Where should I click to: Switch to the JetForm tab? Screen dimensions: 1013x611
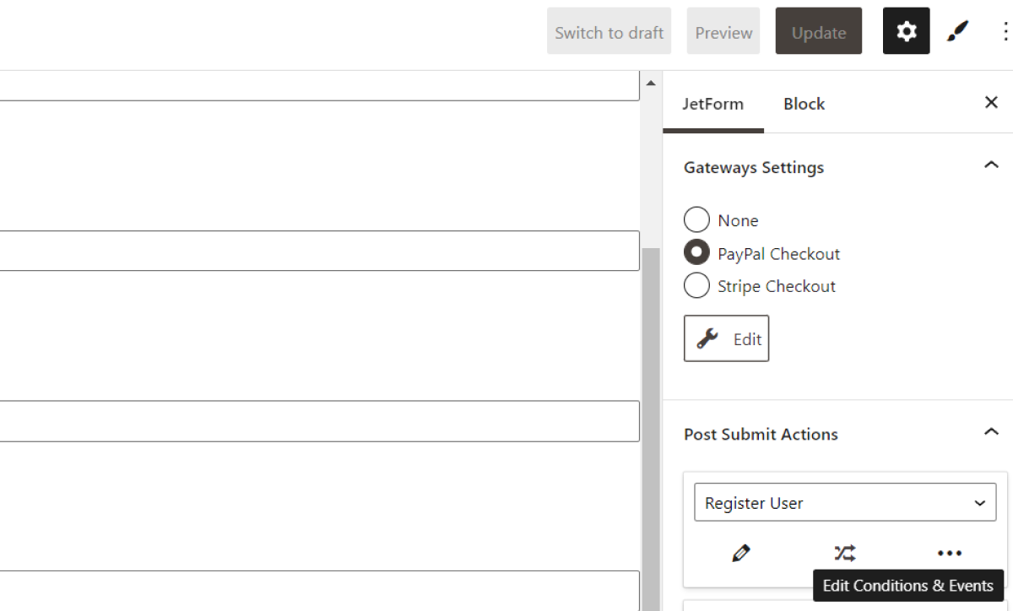(713, 103)
